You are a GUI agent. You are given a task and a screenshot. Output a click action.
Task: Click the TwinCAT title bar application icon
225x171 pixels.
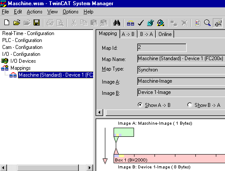tap(3, 3)
